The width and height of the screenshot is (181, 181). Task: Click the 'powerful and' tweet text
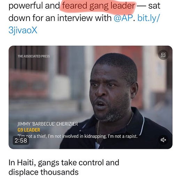click(34, 6)
